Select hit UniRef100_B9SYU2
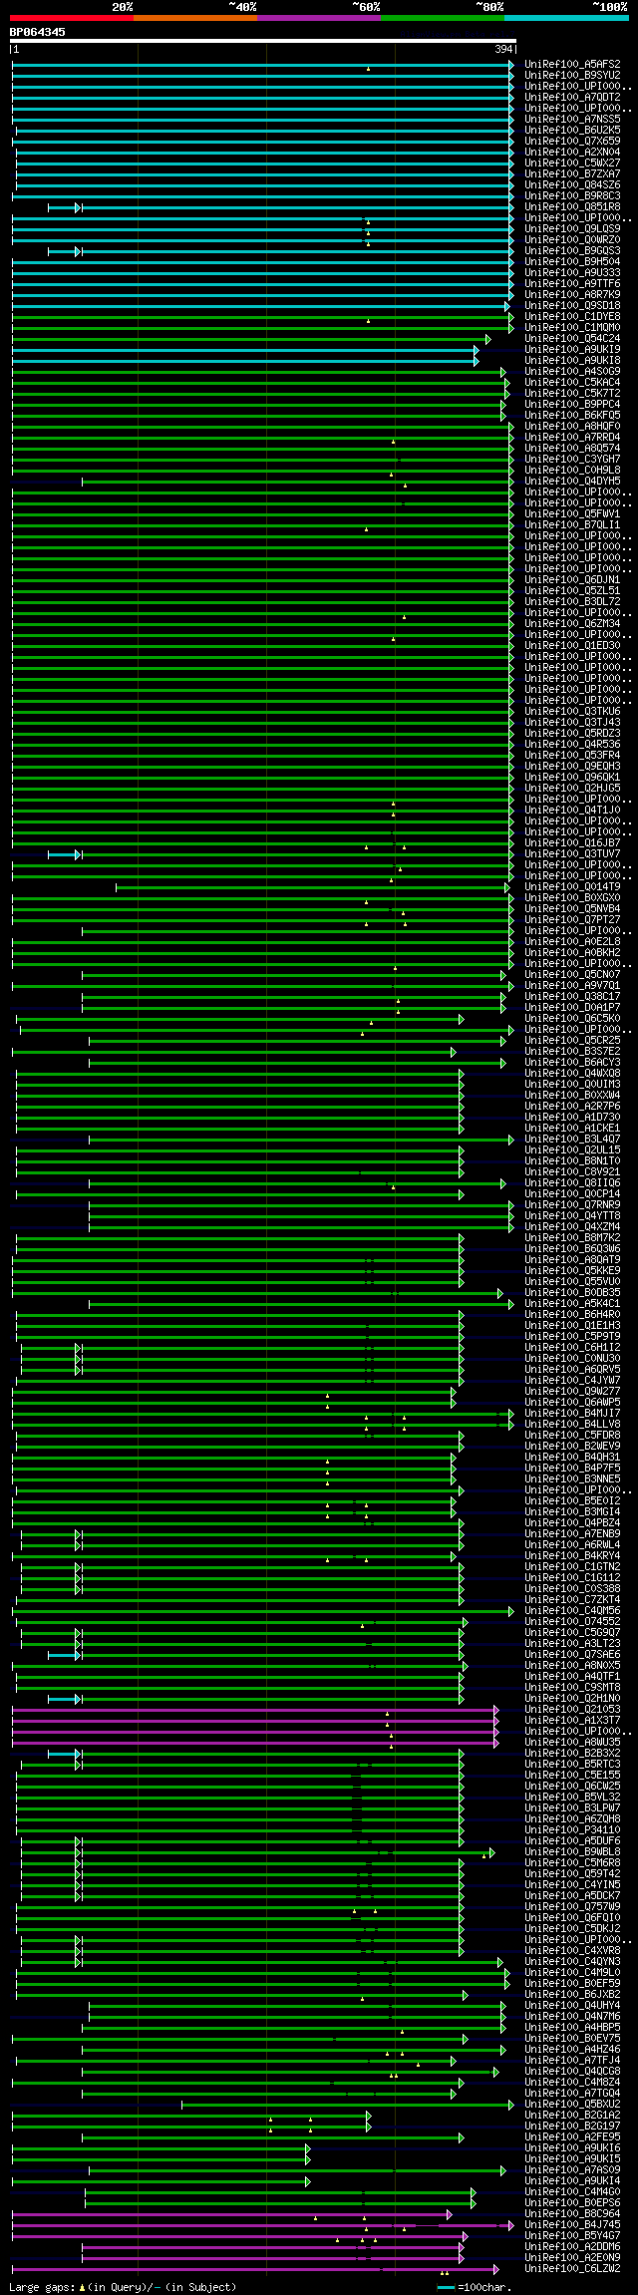The height and width of the screenshot is (2295, 638). coord(572,75)
